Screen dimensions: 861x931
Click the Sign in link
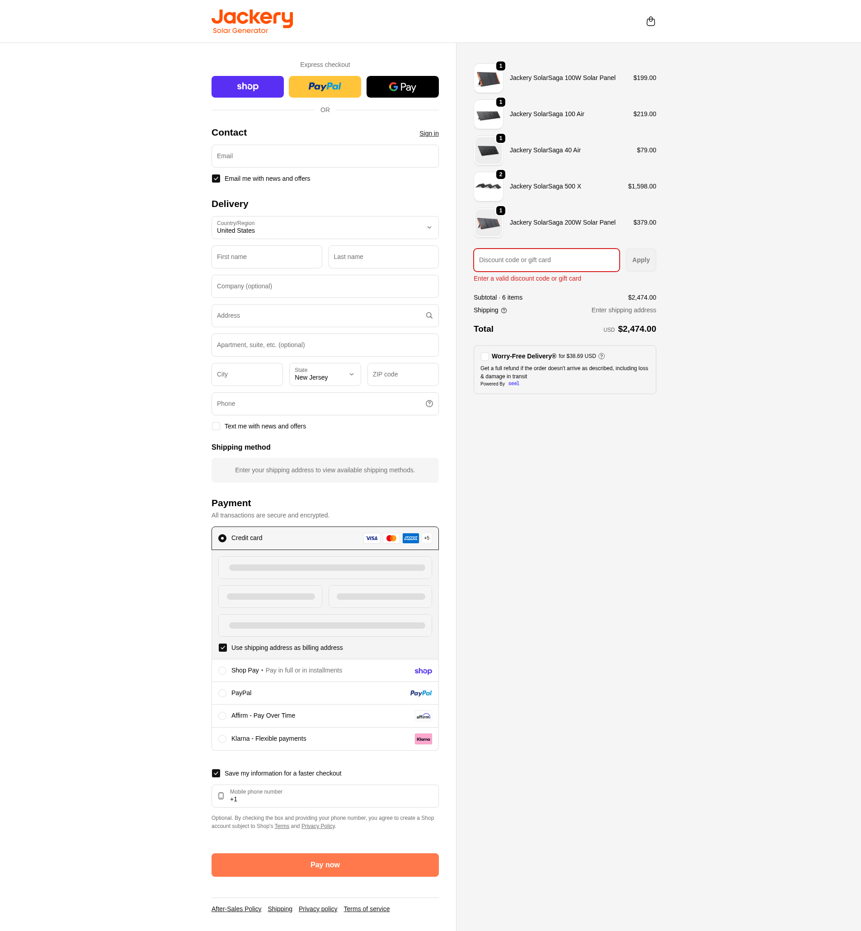[428, 133]
